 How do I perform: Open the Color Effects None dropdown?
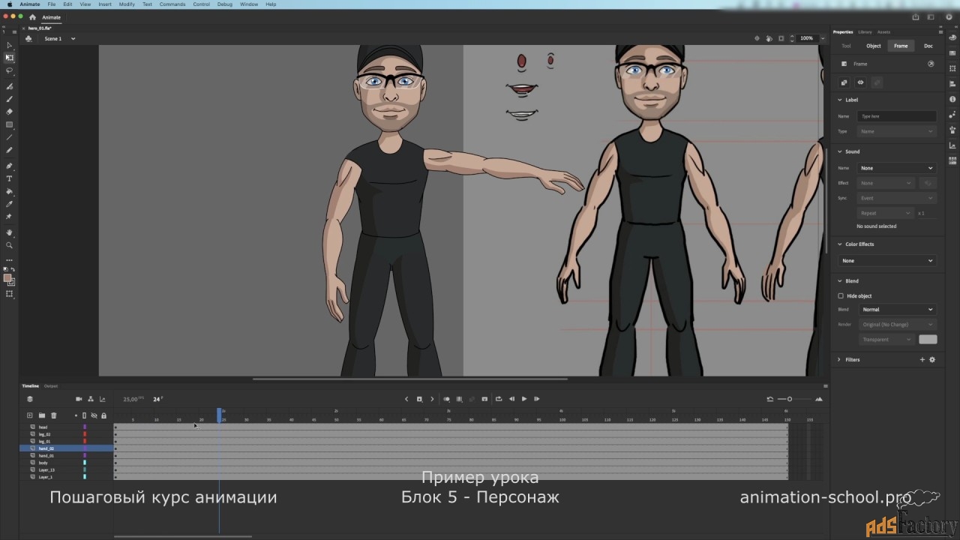tap(886, 261)
